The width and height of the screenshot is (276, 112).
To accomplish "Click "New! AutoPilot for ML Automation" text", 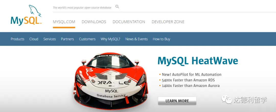I will (x=191, y=74).
